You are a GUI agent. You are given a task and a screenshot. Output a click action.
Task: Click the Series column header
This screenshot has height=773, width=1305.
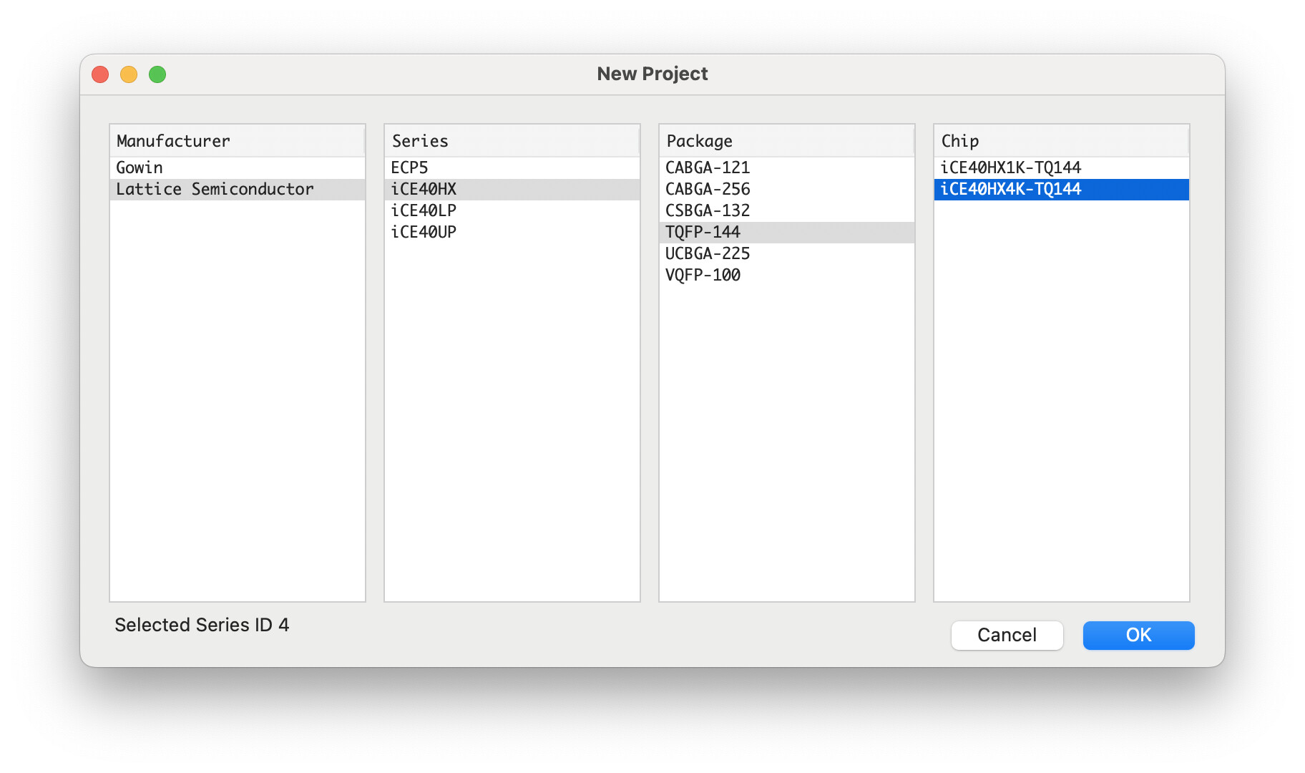pyautogui.click(x=512, y=141)
